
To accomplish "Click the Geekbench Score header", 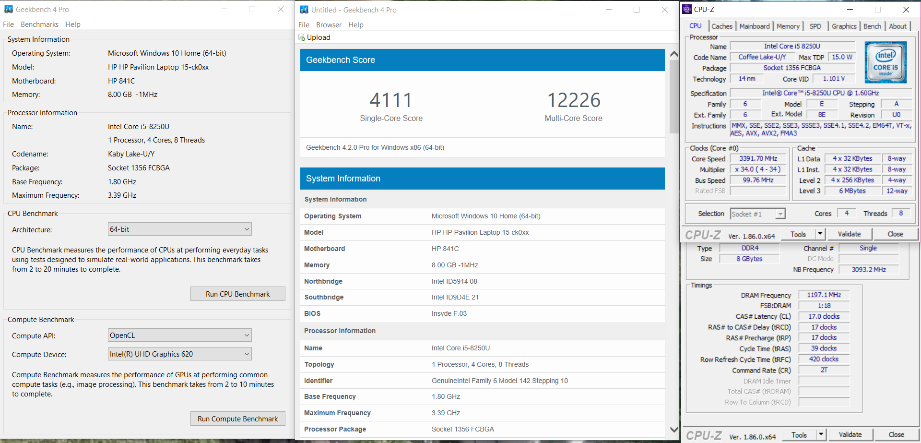I will click(483, 60).
